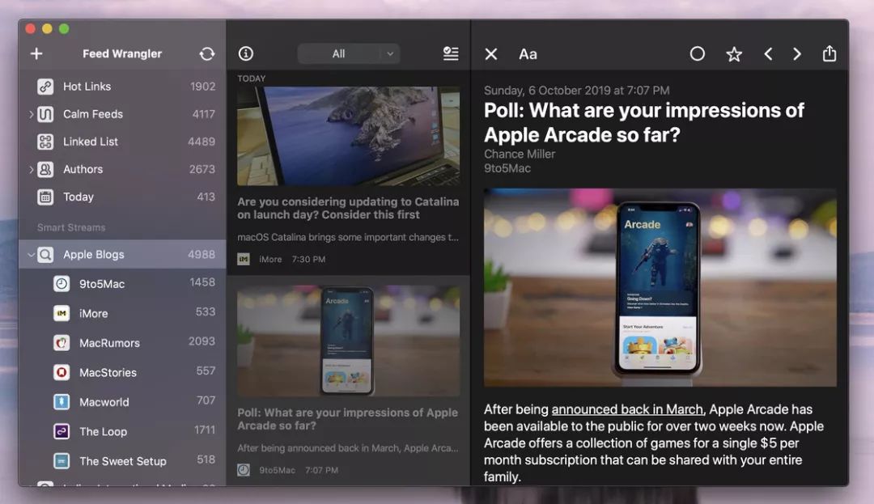The height and width of the screenshot is (504, 874).
Task: Open the MacStories feed label
Action: click(108, 372)
